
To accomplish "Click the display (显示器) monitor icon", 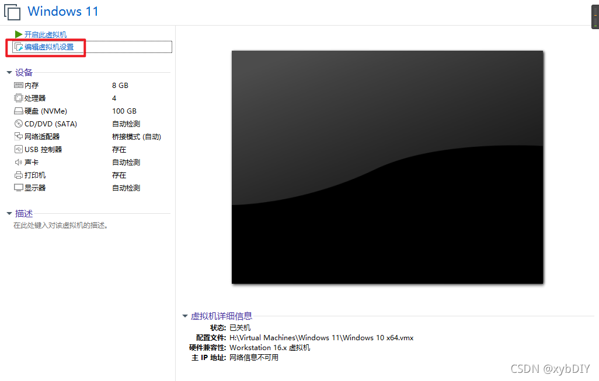I will pyautogui.click(x=18, y=188).
